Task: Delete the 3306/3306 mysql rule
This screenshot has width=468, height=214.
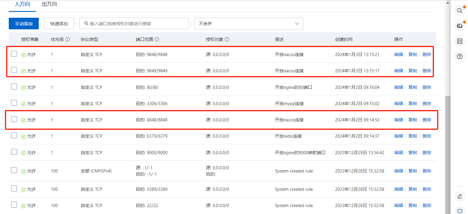Action: pyautogui.click(x=427, y=104)
